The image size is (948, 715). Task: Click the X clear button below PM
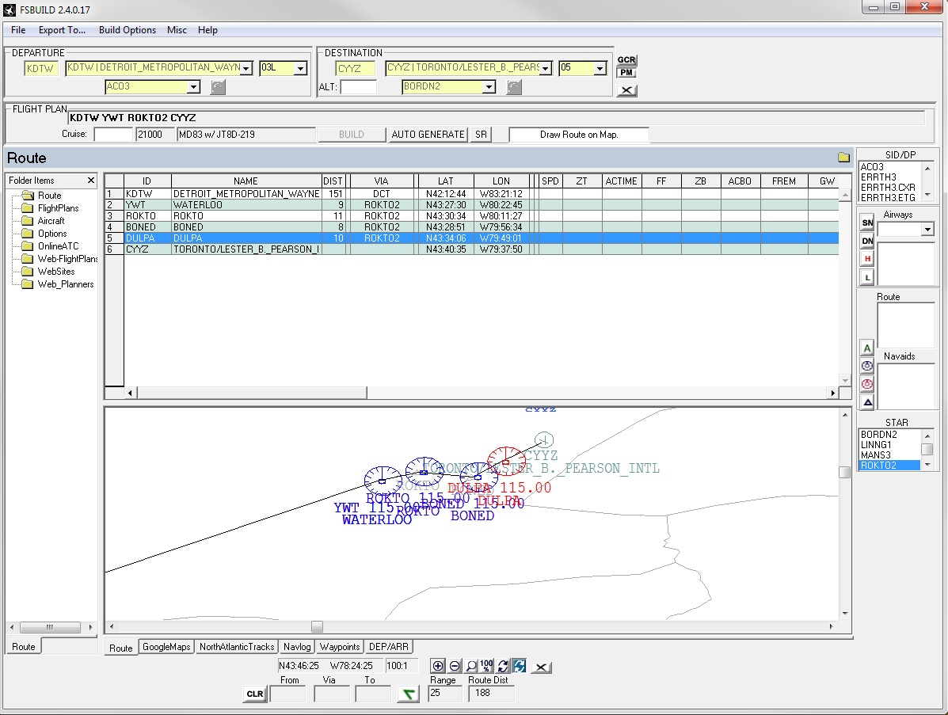627,90
